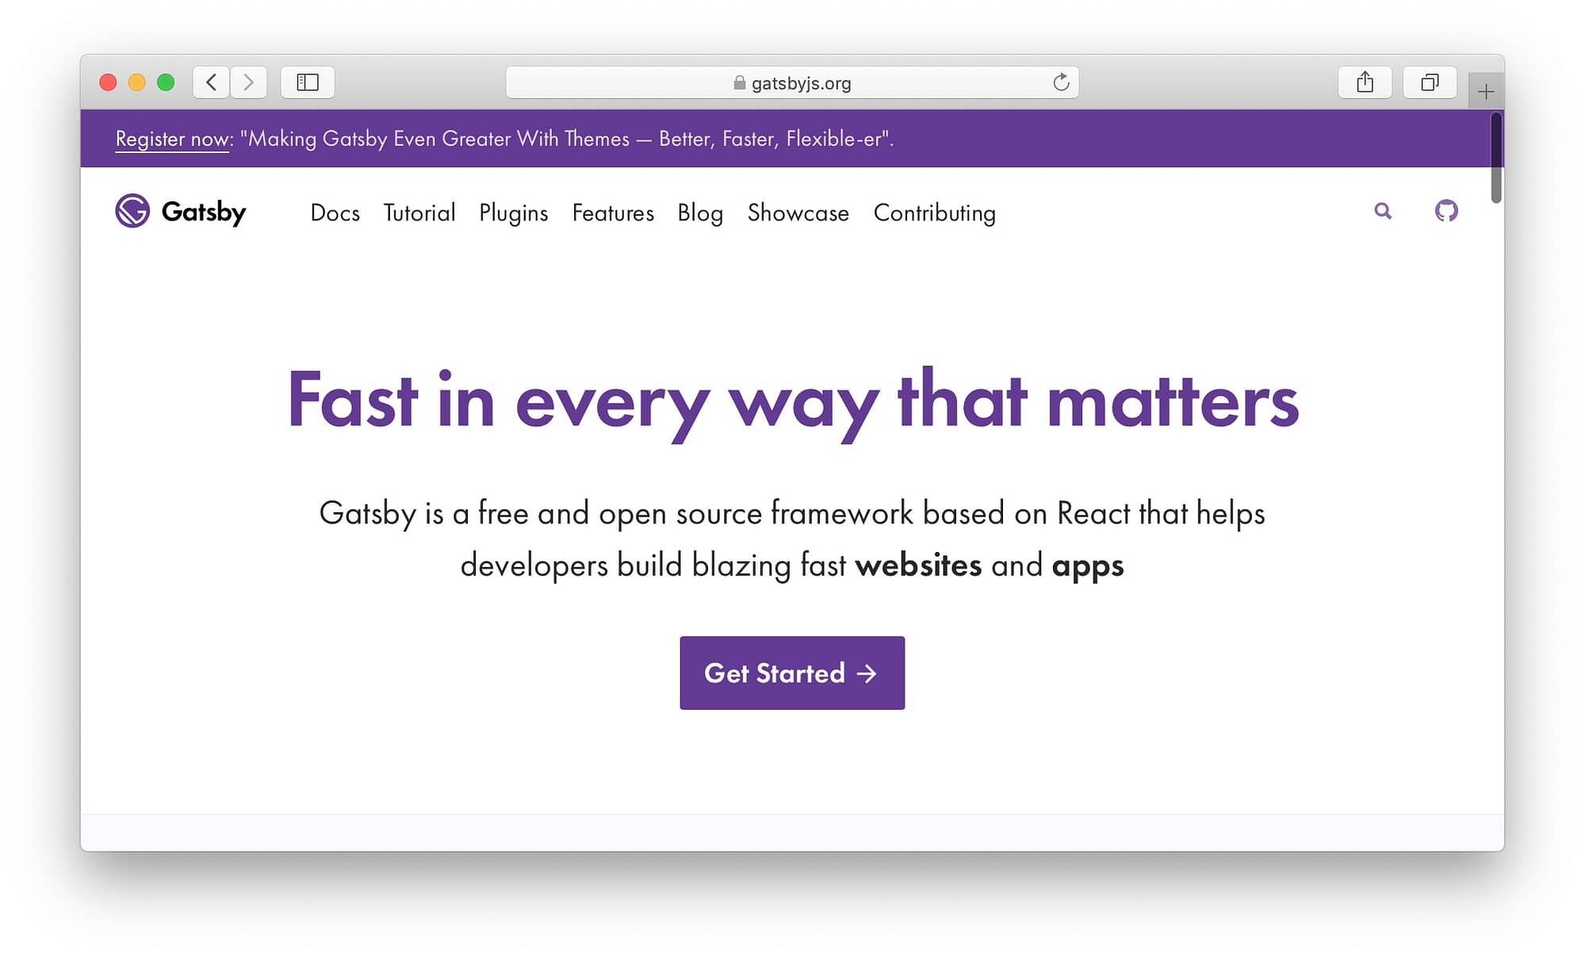Click the Get Started button

coord(791,673)
